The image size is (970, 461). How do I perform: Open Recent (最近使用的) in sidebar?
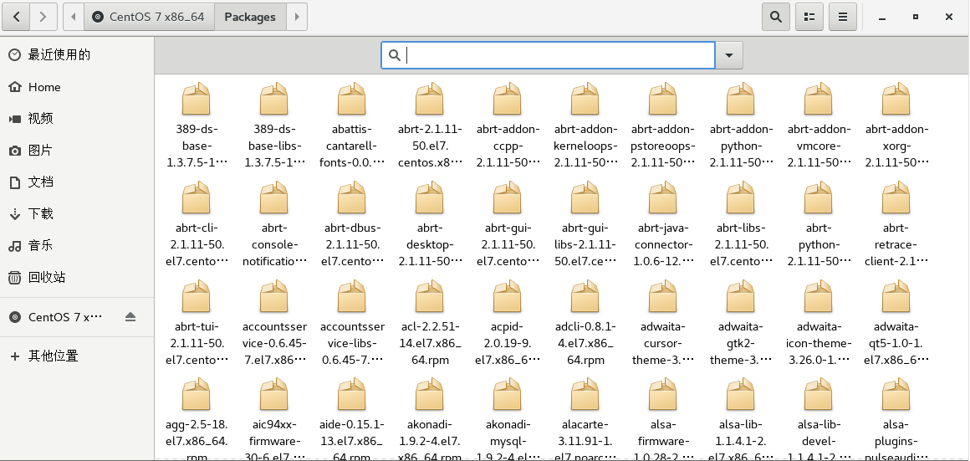(x=77, y=55)
